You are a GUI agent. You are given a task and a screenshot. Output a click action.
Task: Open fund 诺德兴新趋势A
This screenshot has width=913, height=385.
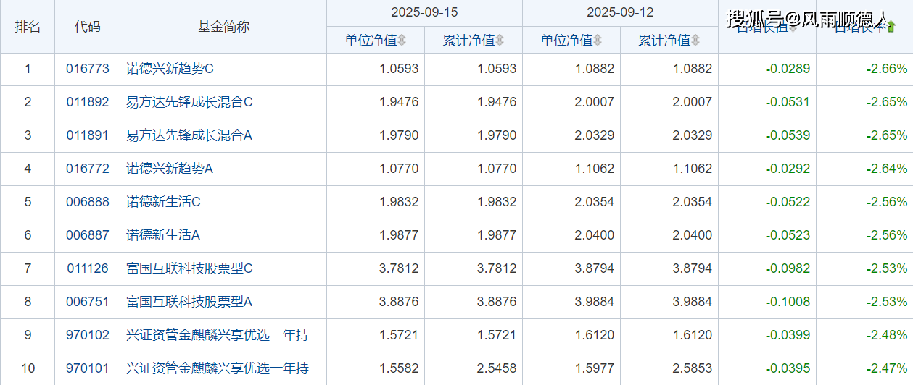(x=170, y=169)
